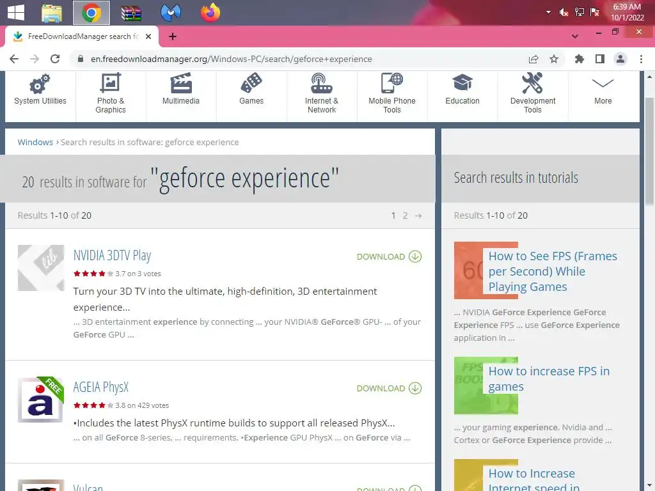Open the tab search dropdown chevron
The width and height of the screenshot is (655, 491).
click(x=575, y=36)
